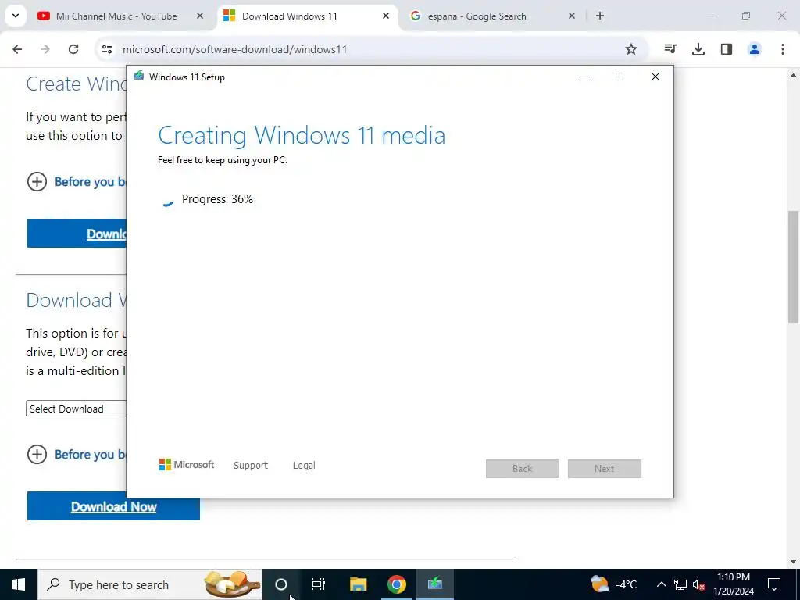
Task: Click Chrome icon on taskbar
Action: coord(396,584)
